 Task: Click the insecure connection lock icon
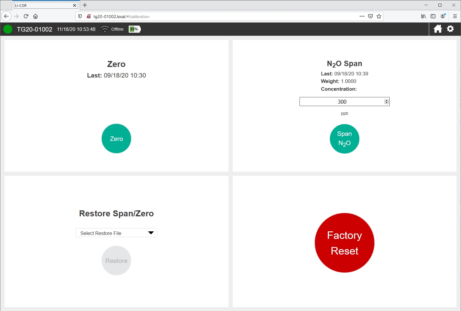coord(88,17)
